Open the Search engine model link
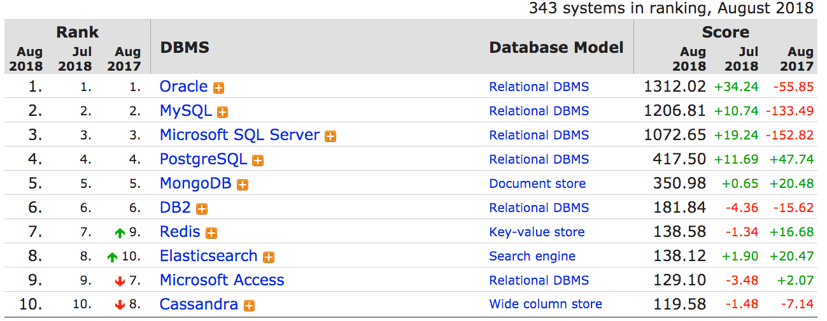The image size is (827, 321). [532, 256]
